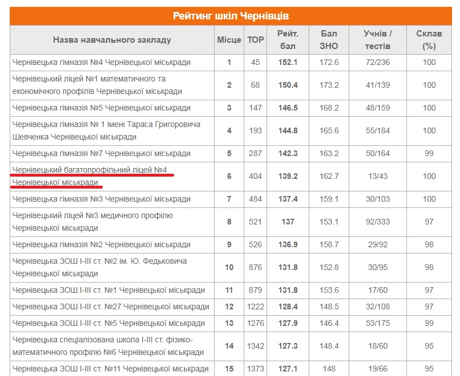Screen dimensions: 460x376
Task: Click rating score '127.9'
Action: [288, 323]
